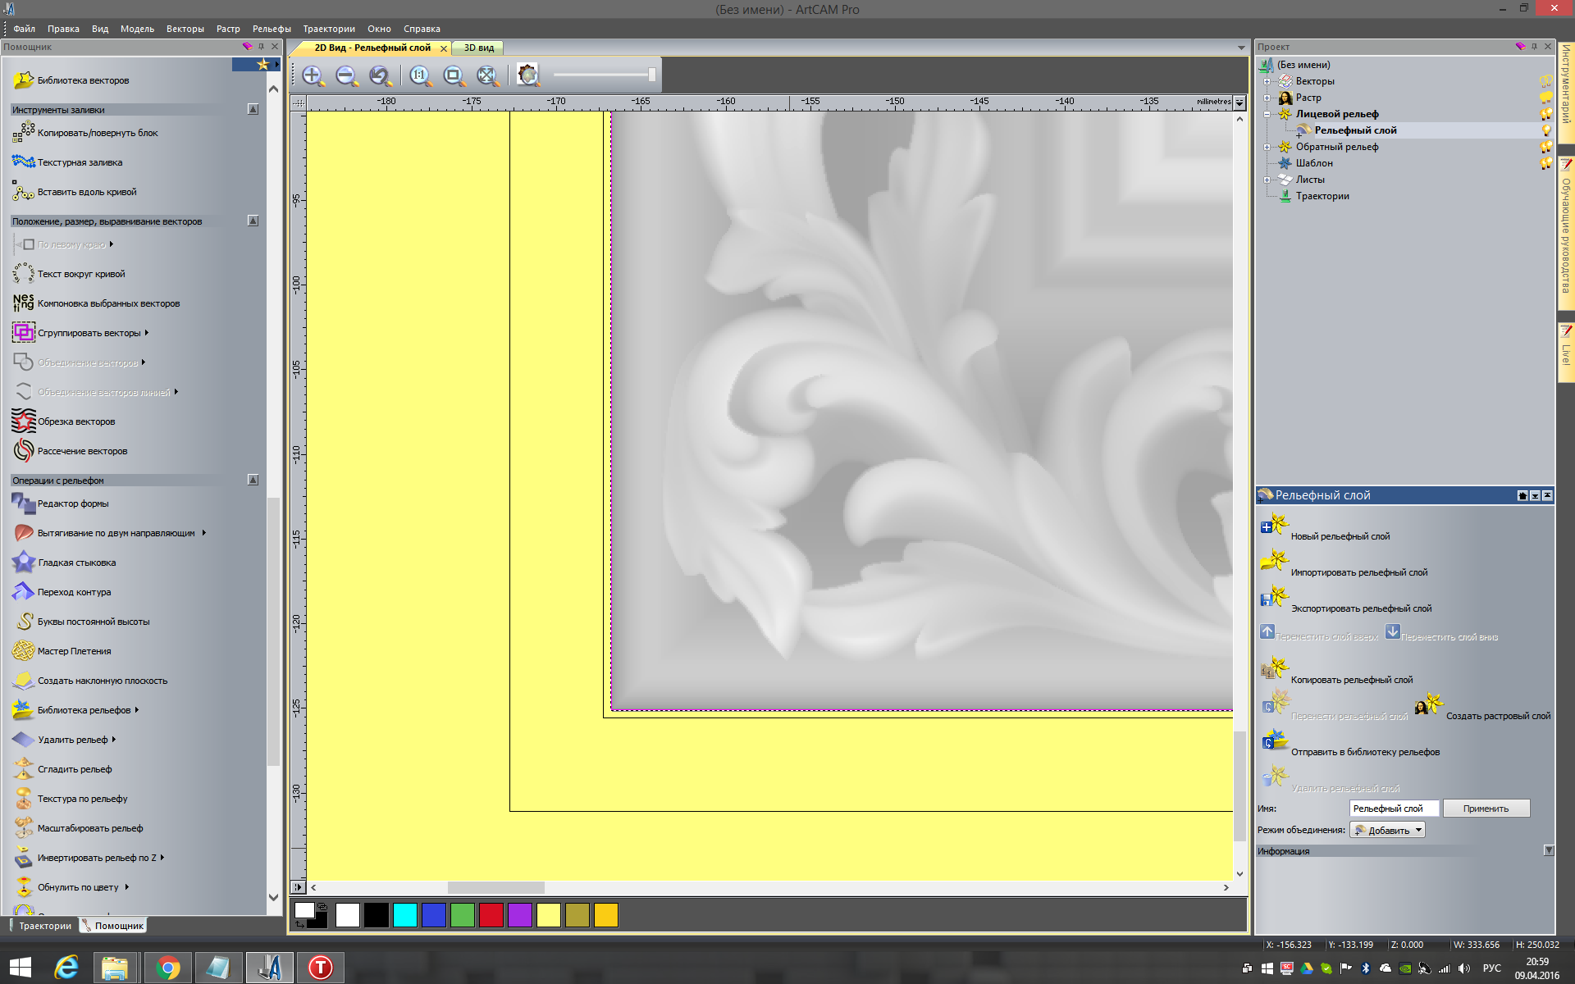Open the Редактор формы tool icon
Image resolution: width=1575 pixels, height=984 pixels.
tap(24, 503)
